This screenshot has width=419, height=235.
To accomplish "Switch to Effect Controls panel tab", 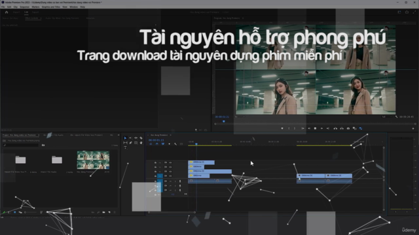I will pyautogui.click(x=31, y=18).
